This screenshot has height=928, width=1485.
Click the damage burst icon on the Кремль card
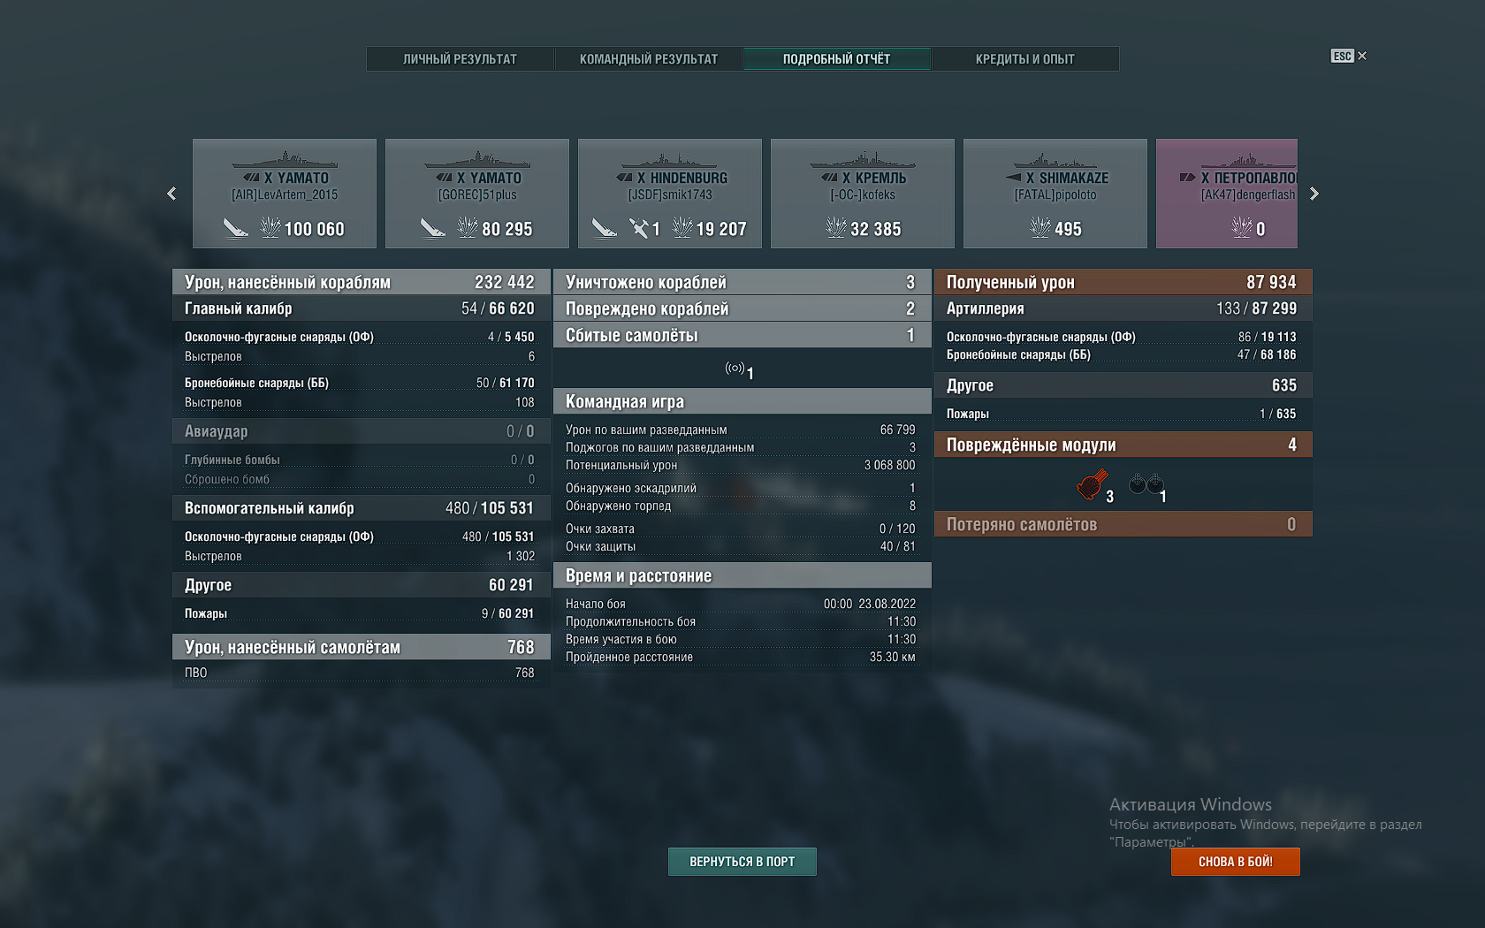[x=835, y=229]
